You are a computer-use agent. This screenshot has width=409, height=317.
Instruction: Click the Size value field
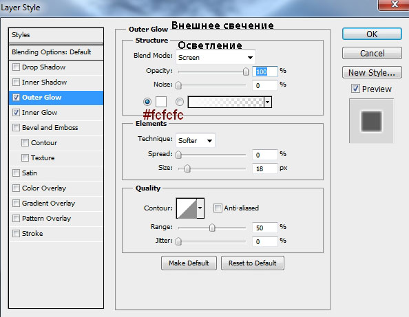pyautogui.click(x=265, y=168)
